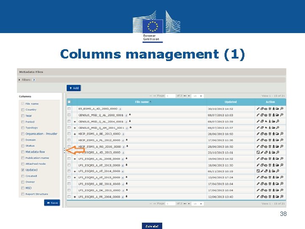Click pencil icon in 08/07/2013 15:57 row
Viewport: 305px width, 229px height.
258,128
